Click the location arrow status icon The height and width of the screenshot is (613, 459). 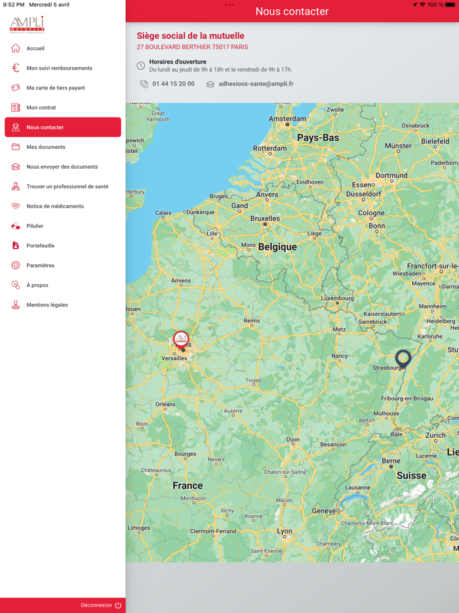[x=415, y=5]
